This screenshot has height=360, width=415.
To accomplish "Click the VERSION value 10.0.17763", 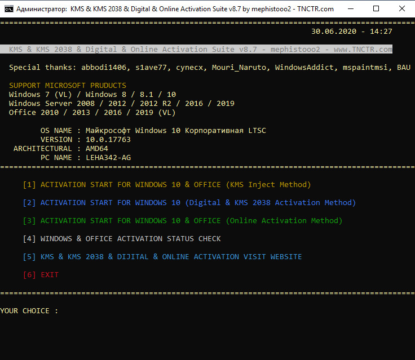I will [108, 139].
